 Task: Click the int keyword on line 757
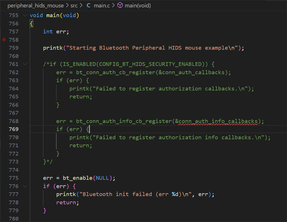[x=48, y=32]
